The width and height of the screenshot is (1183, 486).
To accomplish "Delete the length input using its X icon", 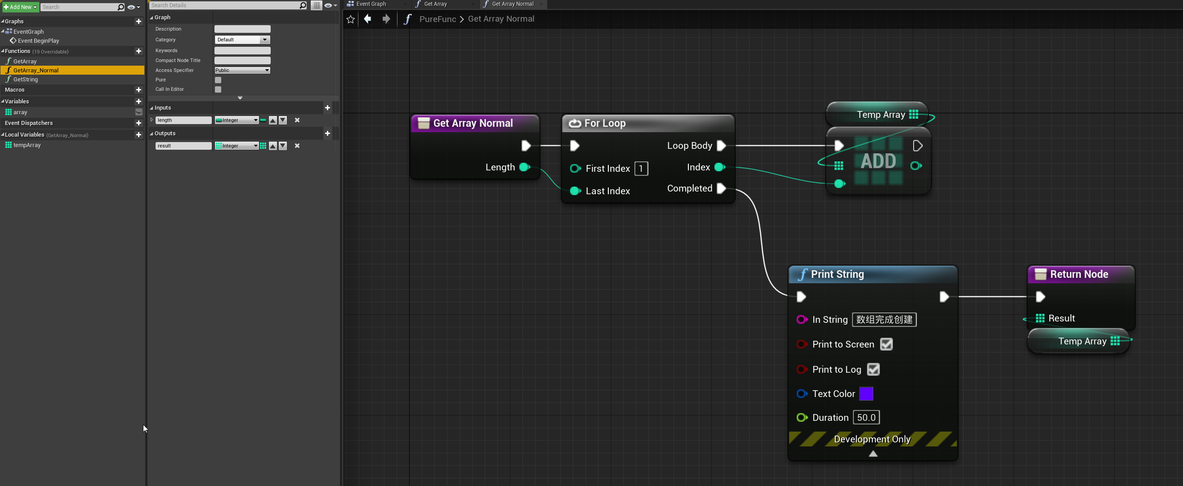I will pyautogui.click(x=297, y=120).
